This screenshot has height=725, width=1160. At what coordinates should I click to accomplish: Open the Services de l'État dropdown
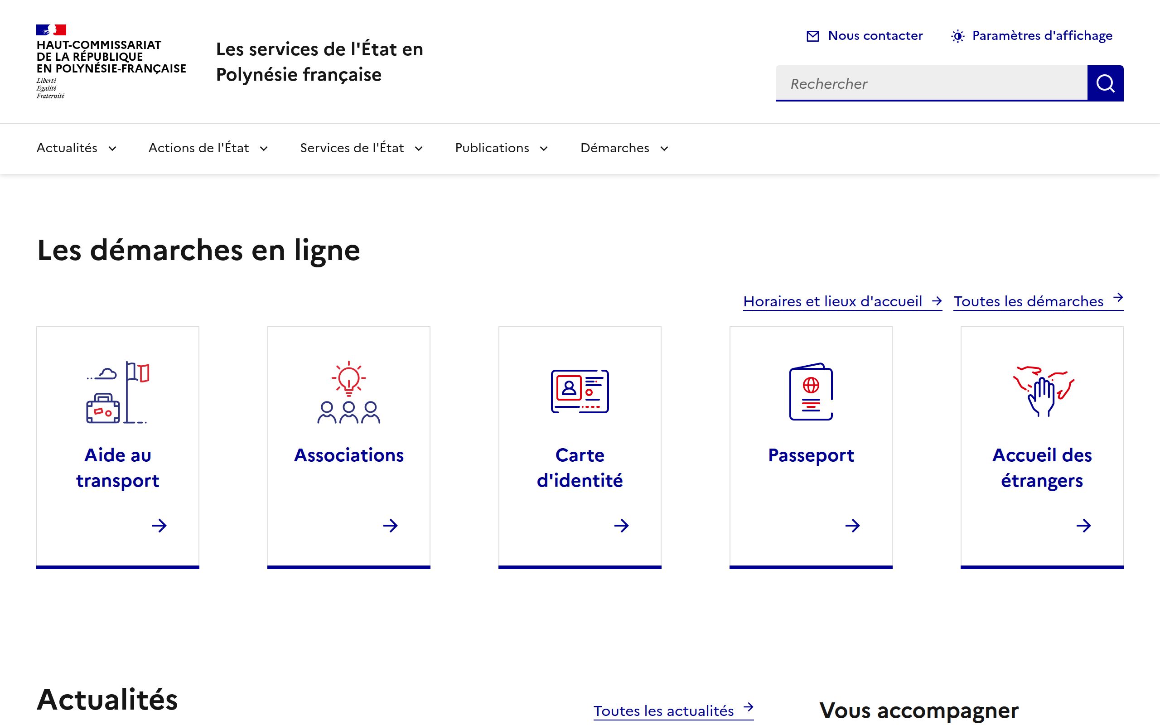tap(362, 148)
